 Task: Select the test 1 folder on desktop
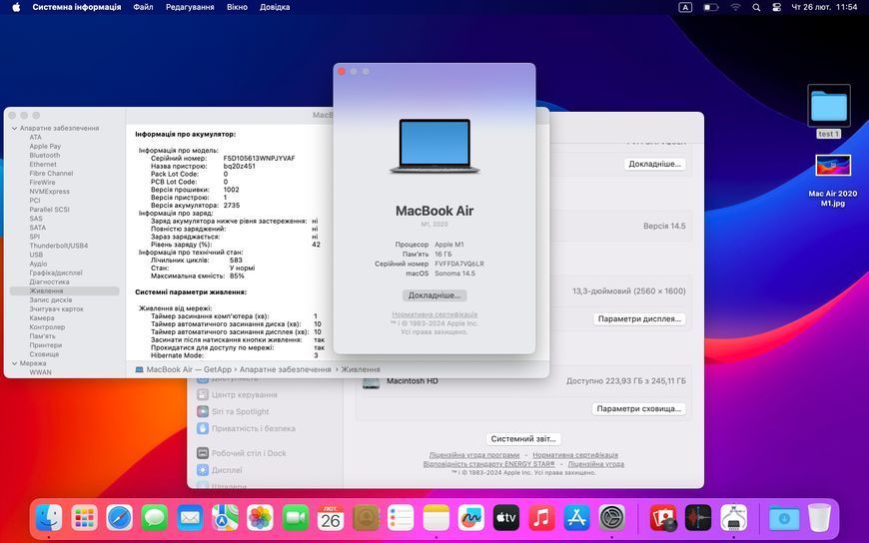click(828, 111)
